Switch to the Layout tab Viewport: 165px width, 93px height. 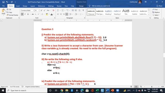(32, 6)
